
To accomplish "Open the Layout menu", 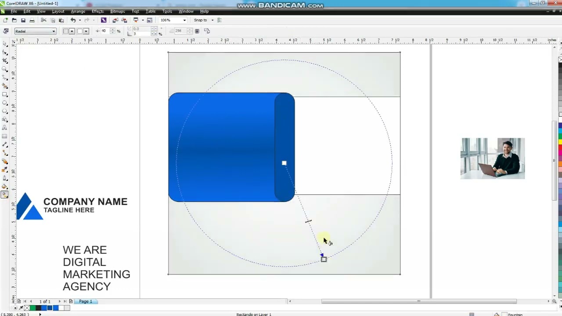I will 58,11.
